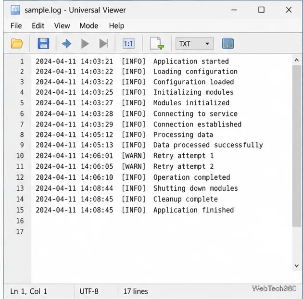Minimize the Universal Viewer window

pyautogui.click(x=234, y=10)
